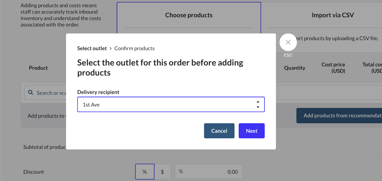Click the Quantity column header
Screen dimensions: 382x181
294,68
